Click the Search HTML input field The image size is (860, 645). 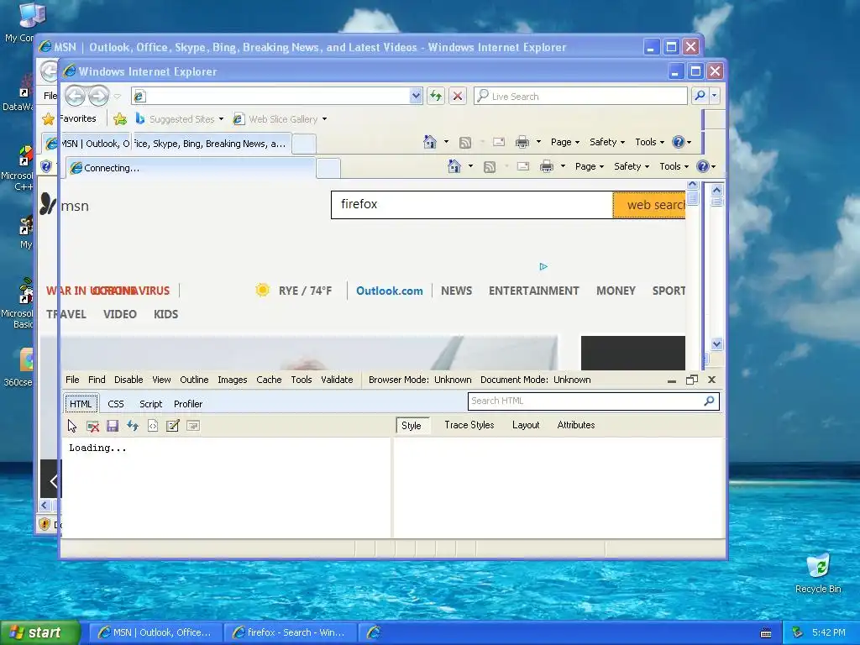click(585, 401)
